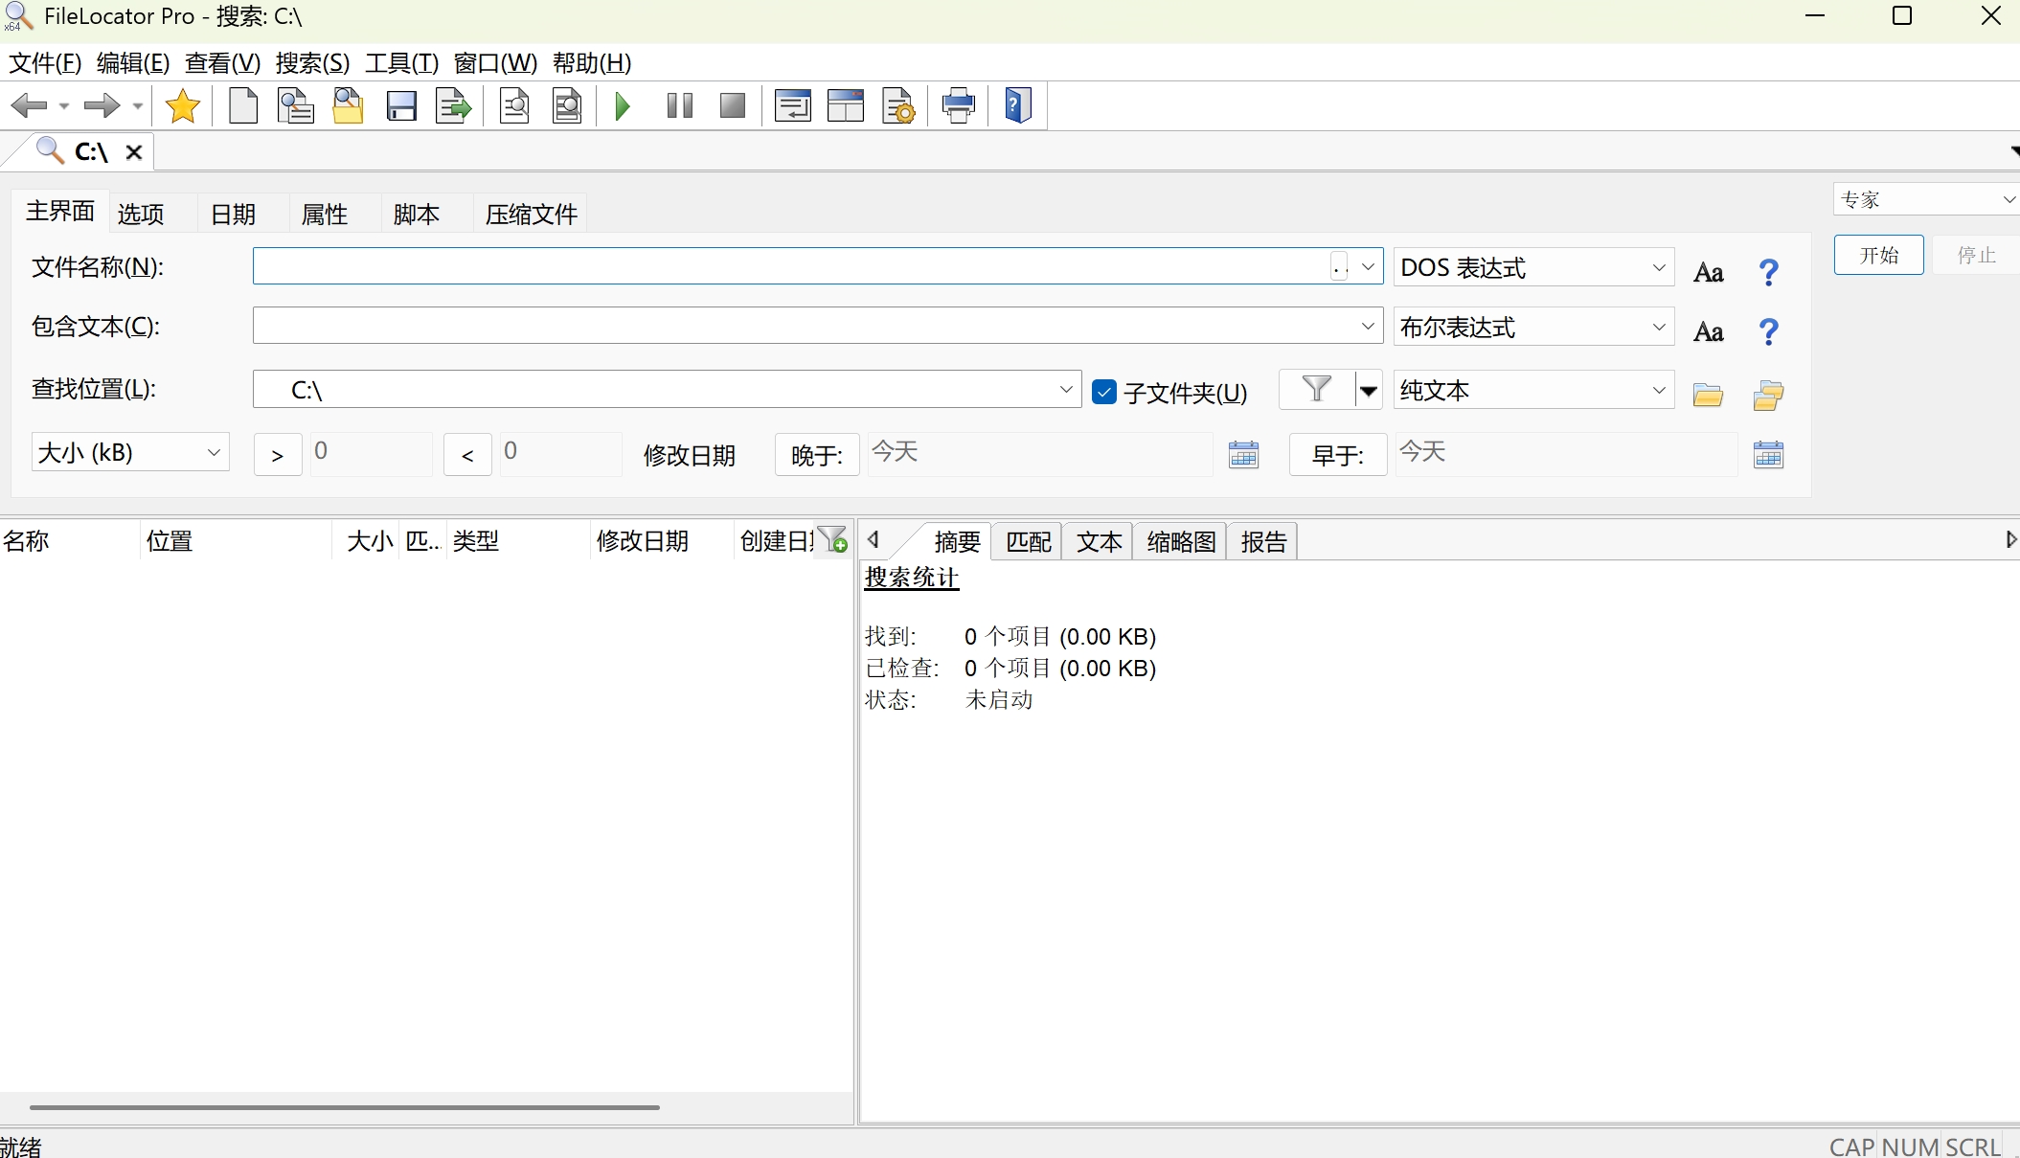Screen dimensions: 2020x1158
Task: Toggle word wrap toolbar icon
Action: (x=793, y=105)
